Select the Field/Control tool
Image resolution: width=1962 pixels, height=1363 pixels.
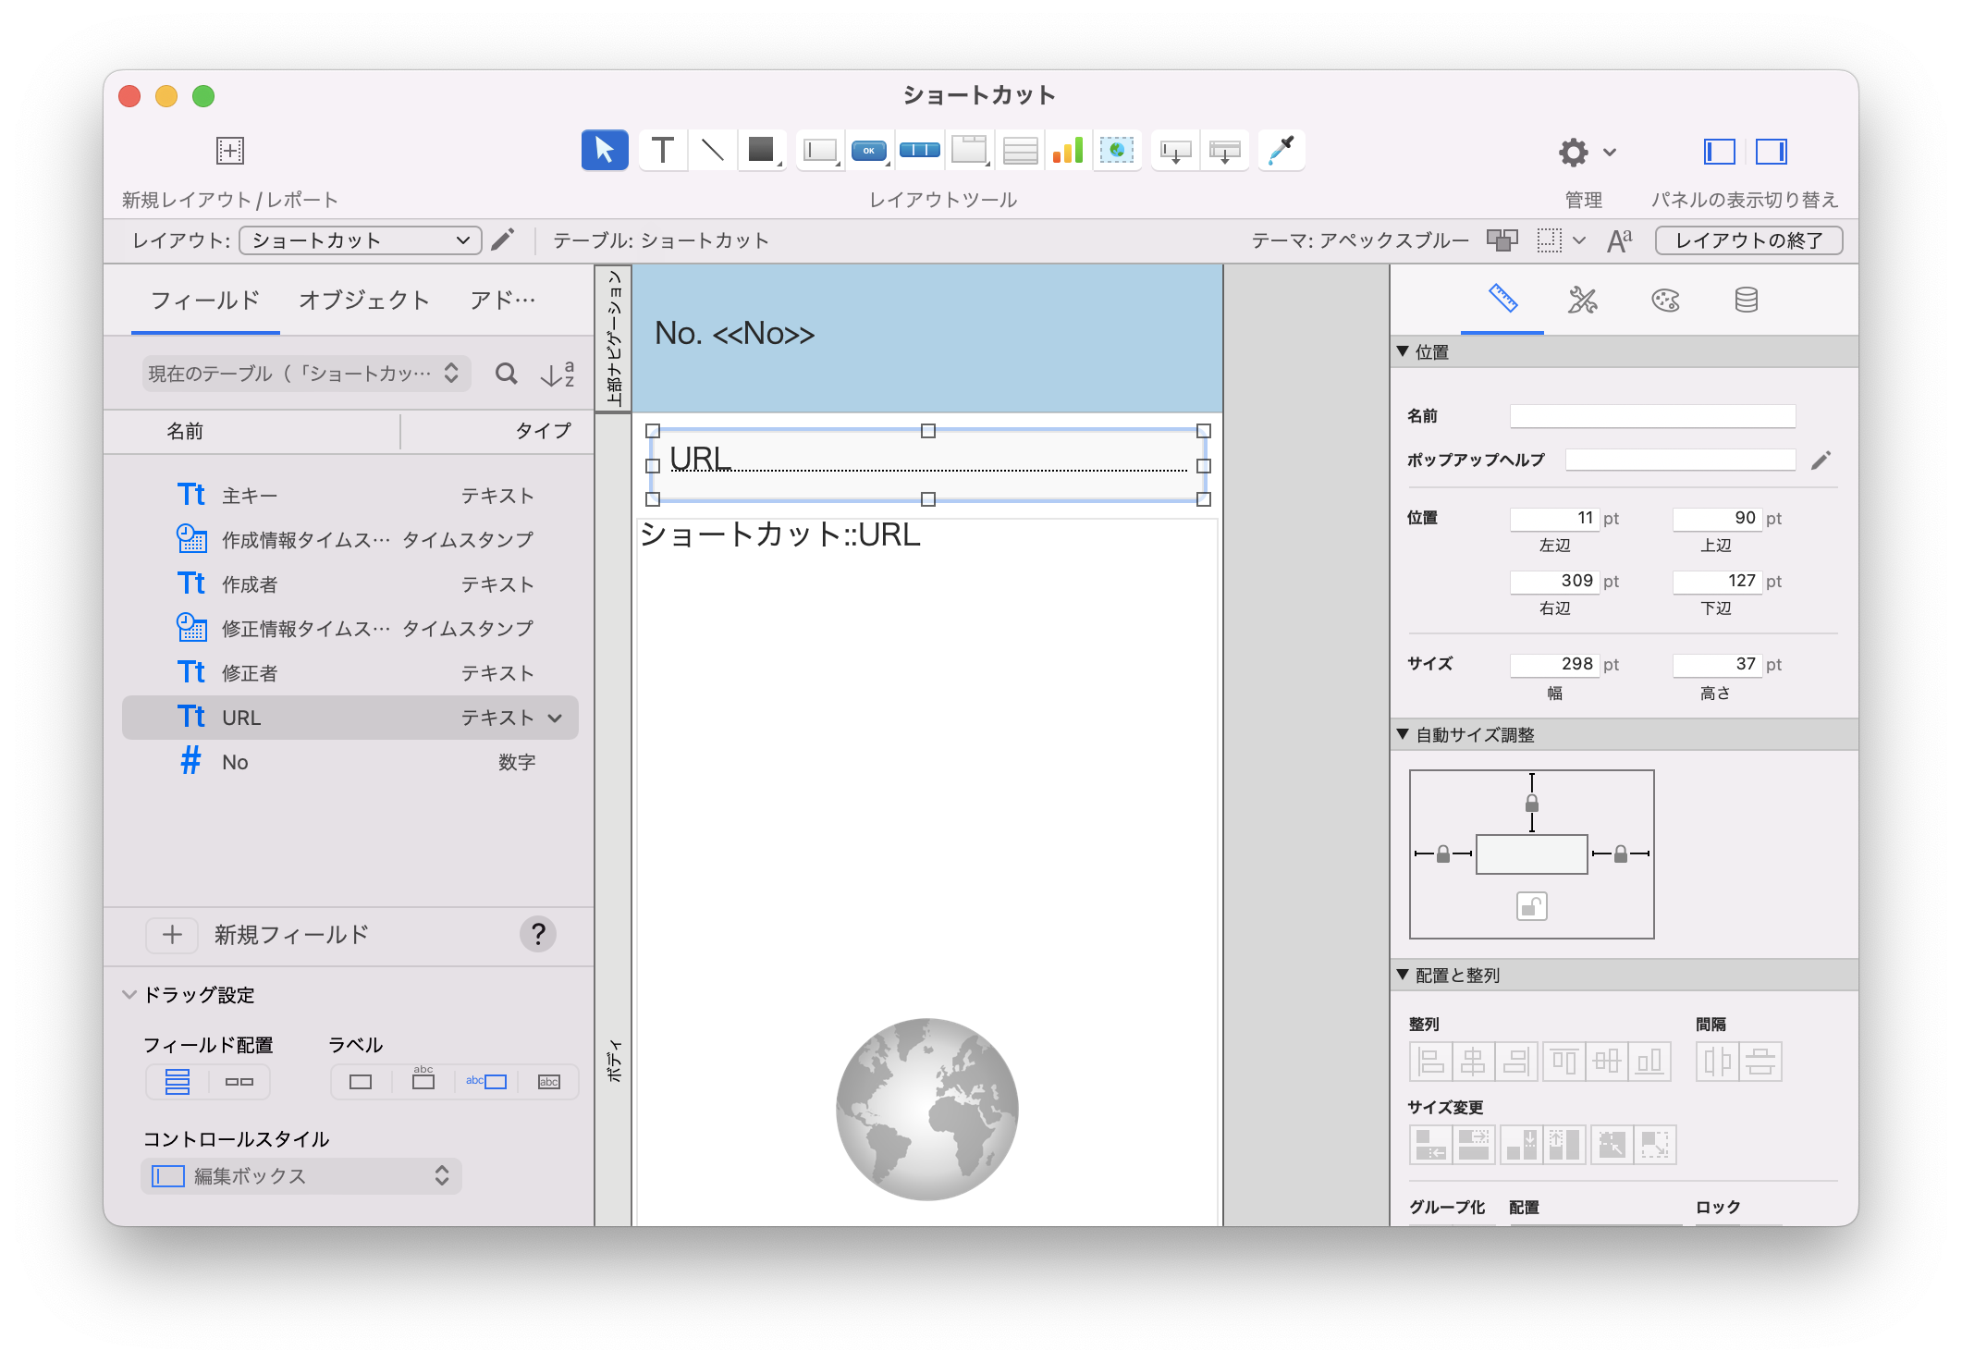coord(820,150)
